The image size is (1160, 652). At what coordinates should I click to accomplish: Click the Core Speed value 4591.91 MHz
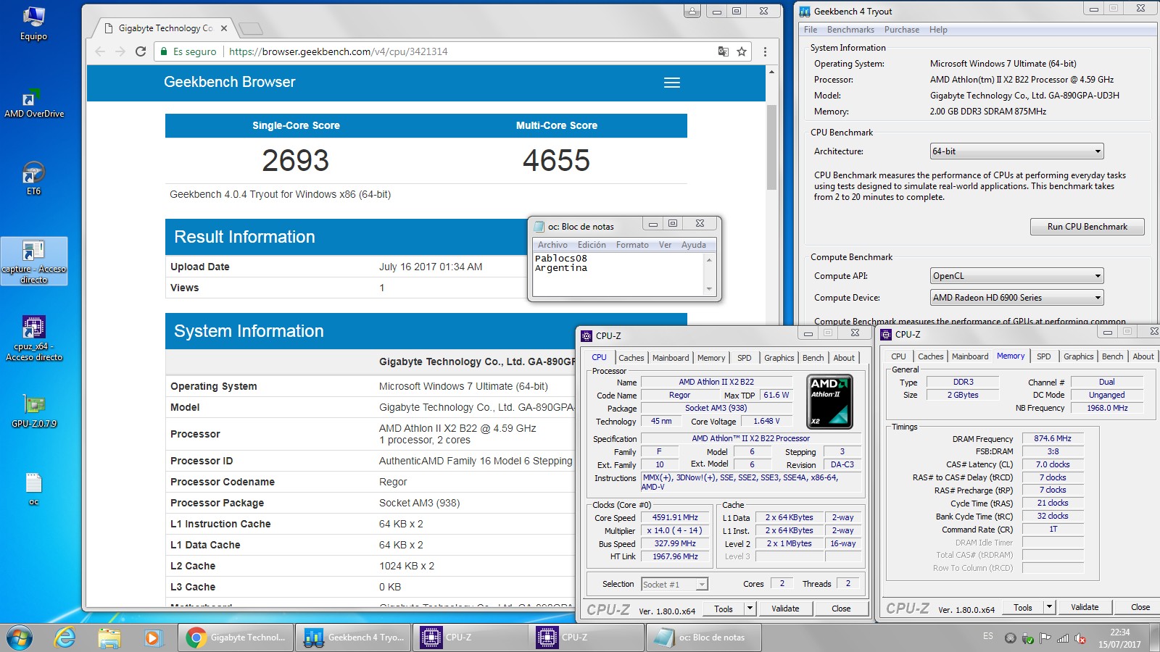click(675, 517)
